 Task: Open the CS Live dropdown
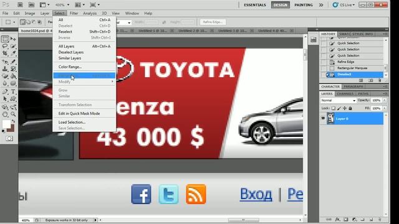(344, 5)
